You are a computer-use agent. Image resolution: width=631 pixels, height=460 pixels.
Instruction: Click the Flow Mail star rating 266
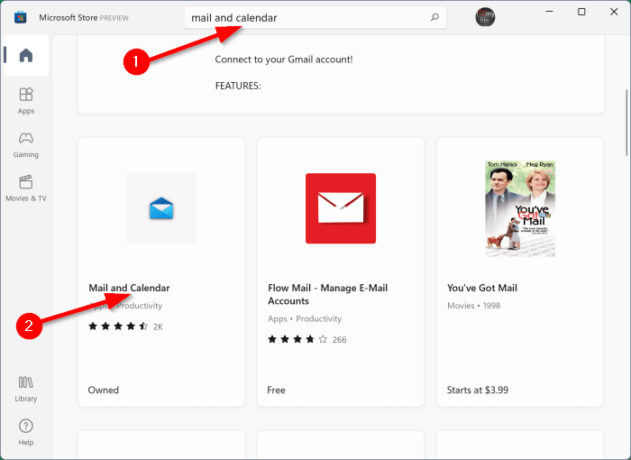(x=307, y=339)
